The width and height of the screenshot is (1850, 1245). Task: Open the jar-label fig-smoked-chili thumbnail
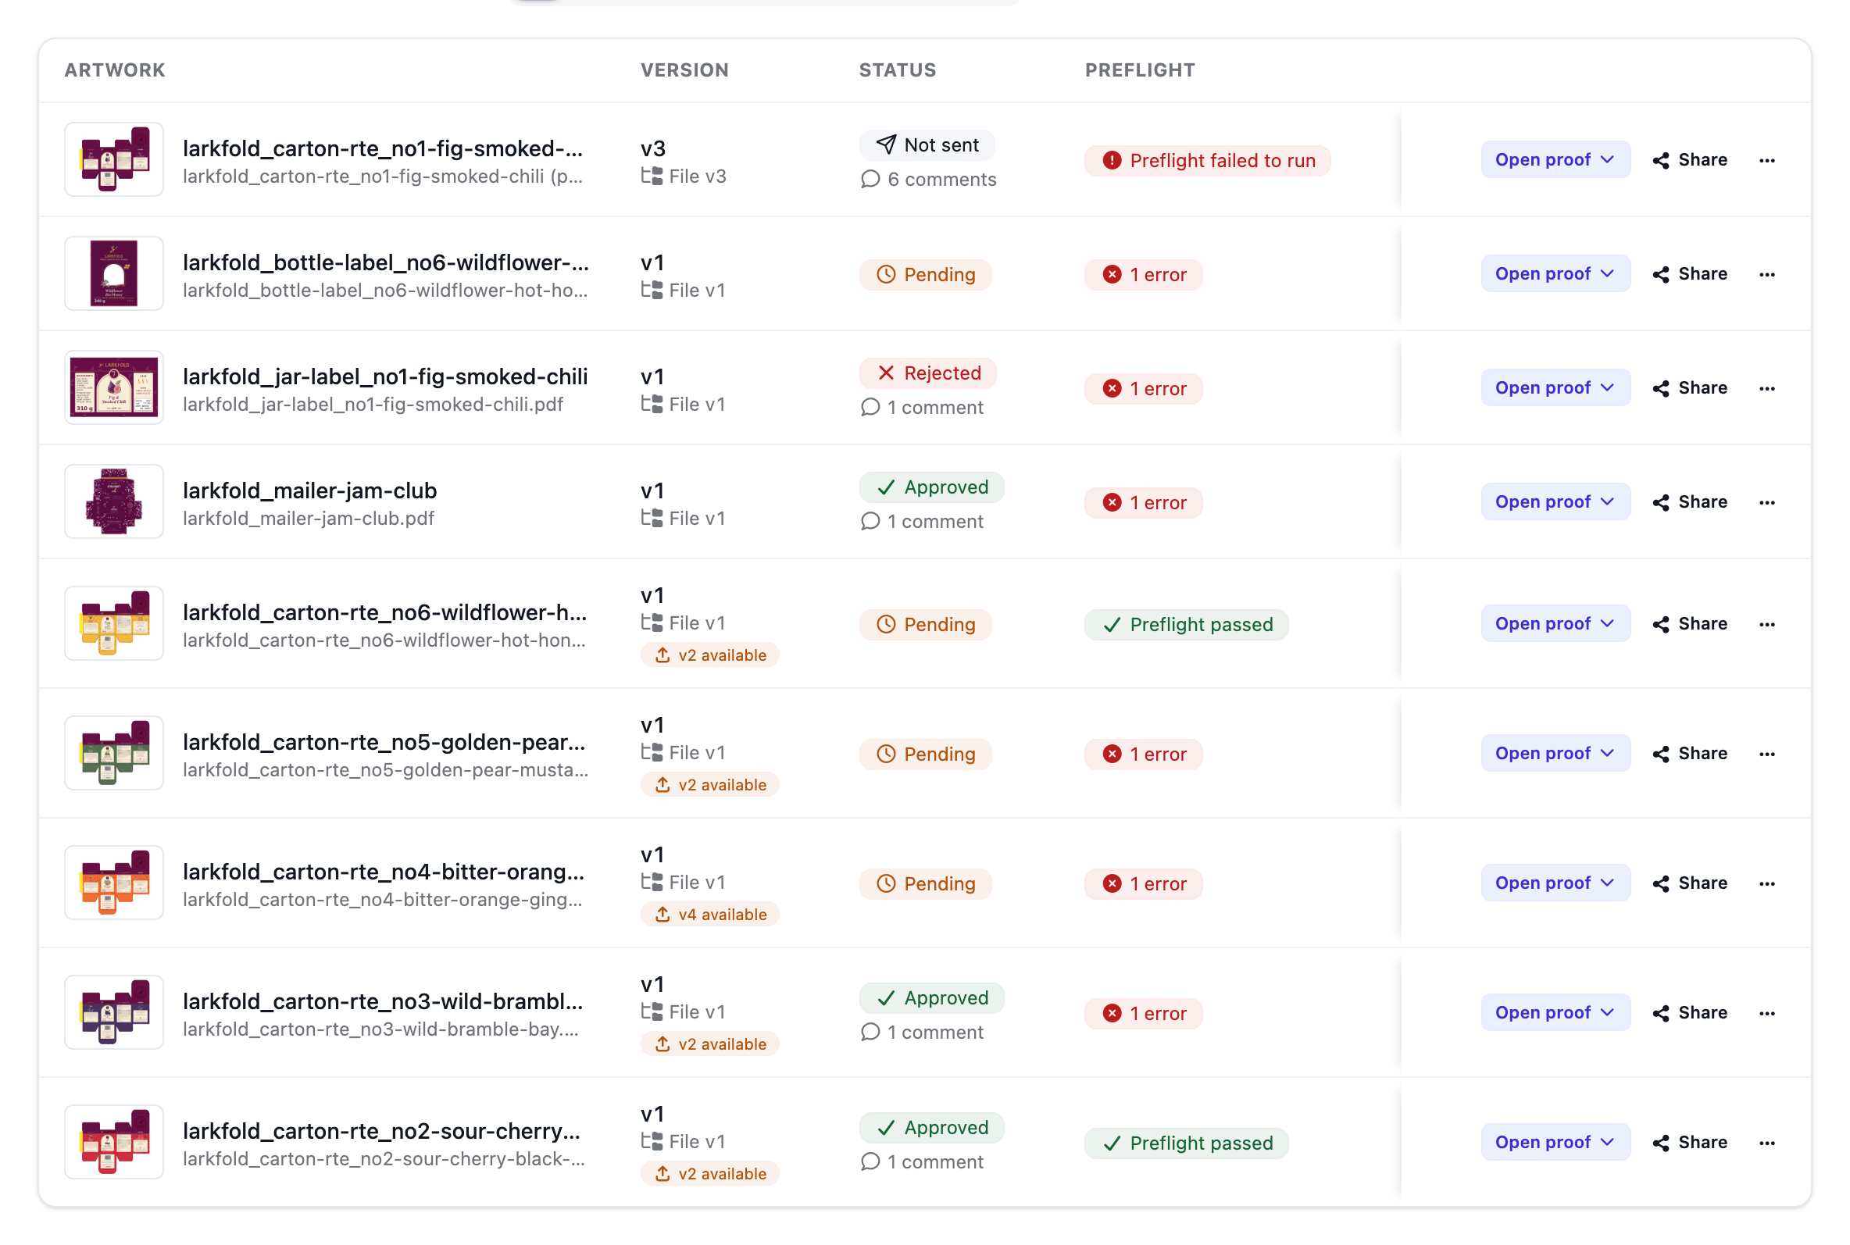click(113, 387)
